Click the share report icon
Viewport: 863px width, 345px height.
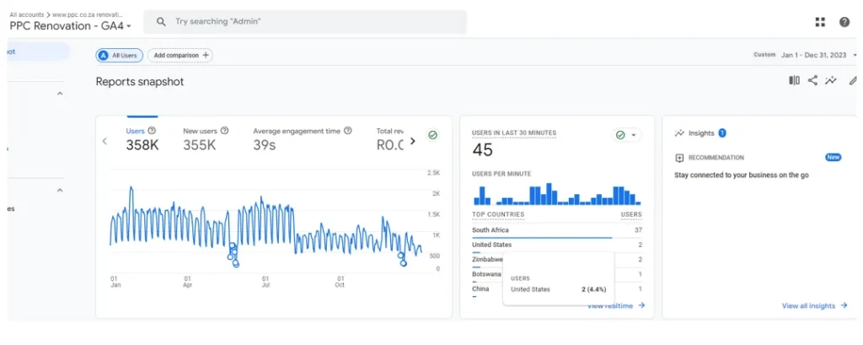[x=812, y=81]
